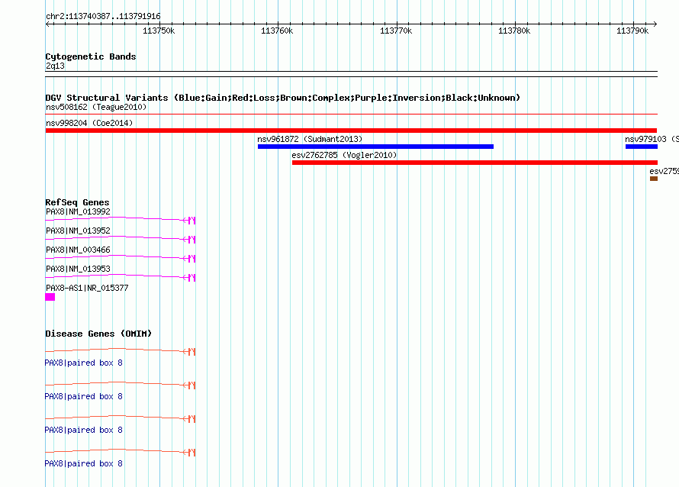Click the esv2762785 (Vogler2010) red bar

(x=475, y=163)
